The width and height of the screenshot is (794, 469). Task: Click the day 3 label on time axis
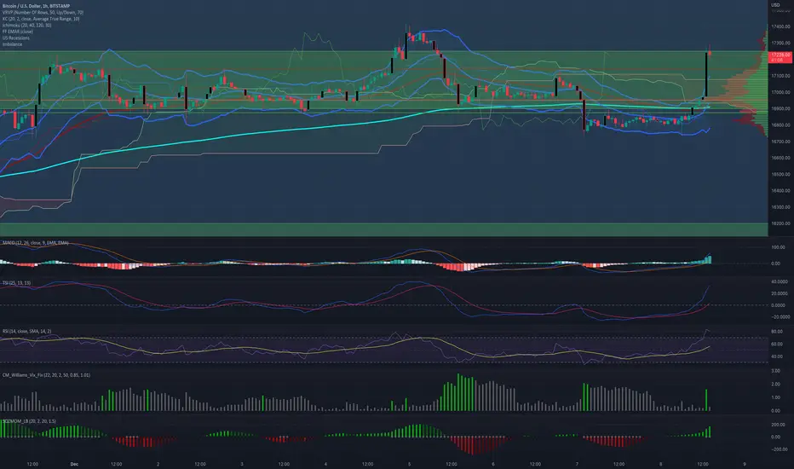tap(242, 464)
